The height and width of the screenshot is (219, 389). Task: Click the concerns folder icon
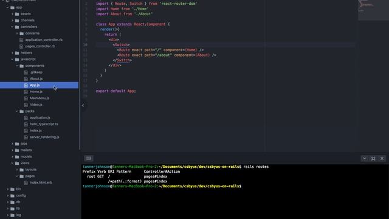point(22,33)
